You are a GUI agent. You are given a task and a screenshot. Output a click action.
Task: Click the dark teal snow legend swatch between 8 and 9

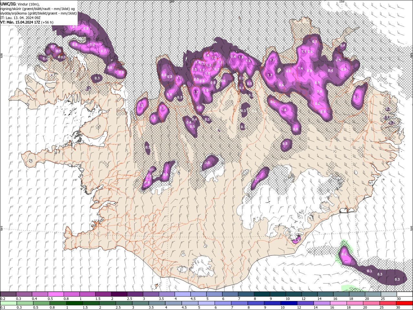(262, 294)
